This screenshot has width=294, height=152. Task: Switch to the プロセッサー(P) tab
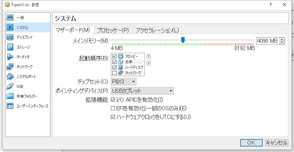coord(113,30)
